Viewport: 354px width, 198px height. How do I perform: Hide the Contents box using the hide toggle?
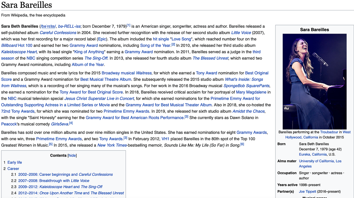(72, 155)
